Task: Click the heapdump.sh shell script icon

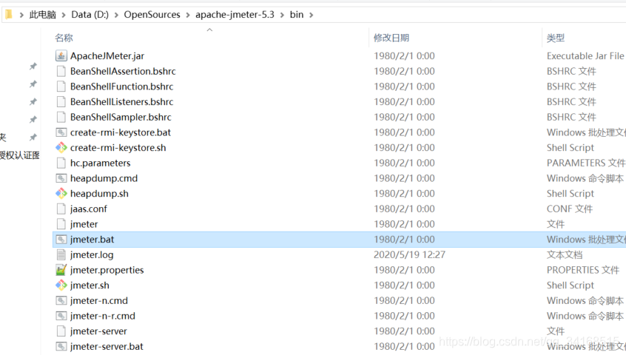Action: [x=61, y=194]
